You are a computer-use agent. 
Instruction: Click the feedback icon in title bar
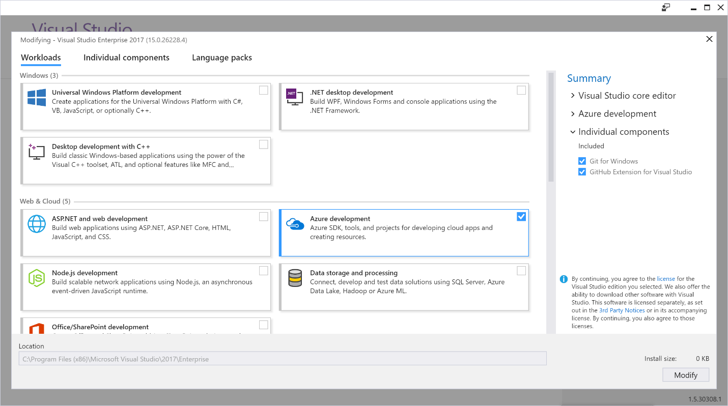coord(666,7)
